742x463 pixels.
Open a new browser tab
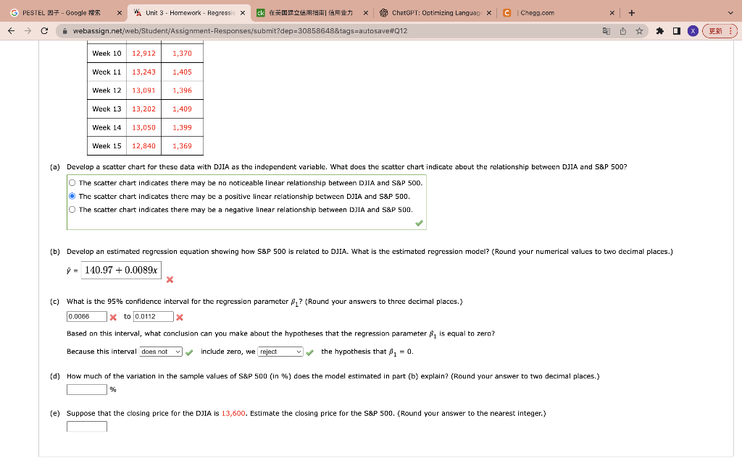coord(631,13)
